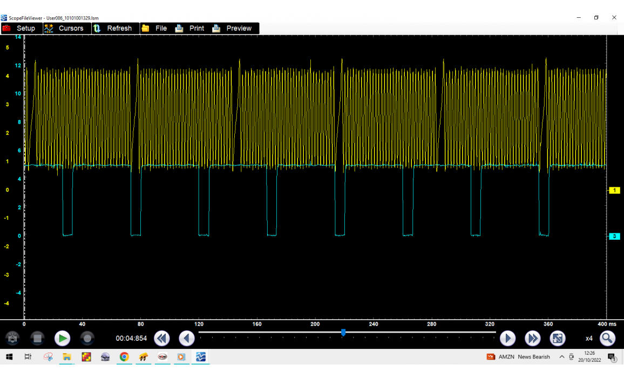Open the print Preview

point(233,28)
